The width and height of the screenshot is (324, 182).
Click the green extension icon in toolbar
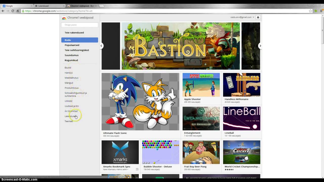coord(316,11)
